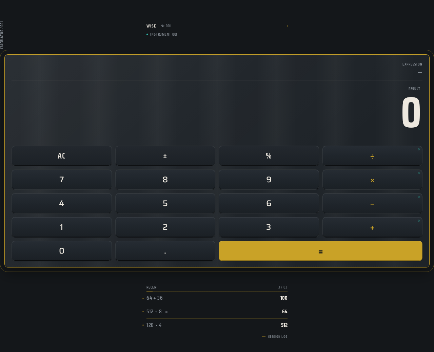Click the recent result value 512
Screen dimensions: 434x352
[x=284, y=325]
